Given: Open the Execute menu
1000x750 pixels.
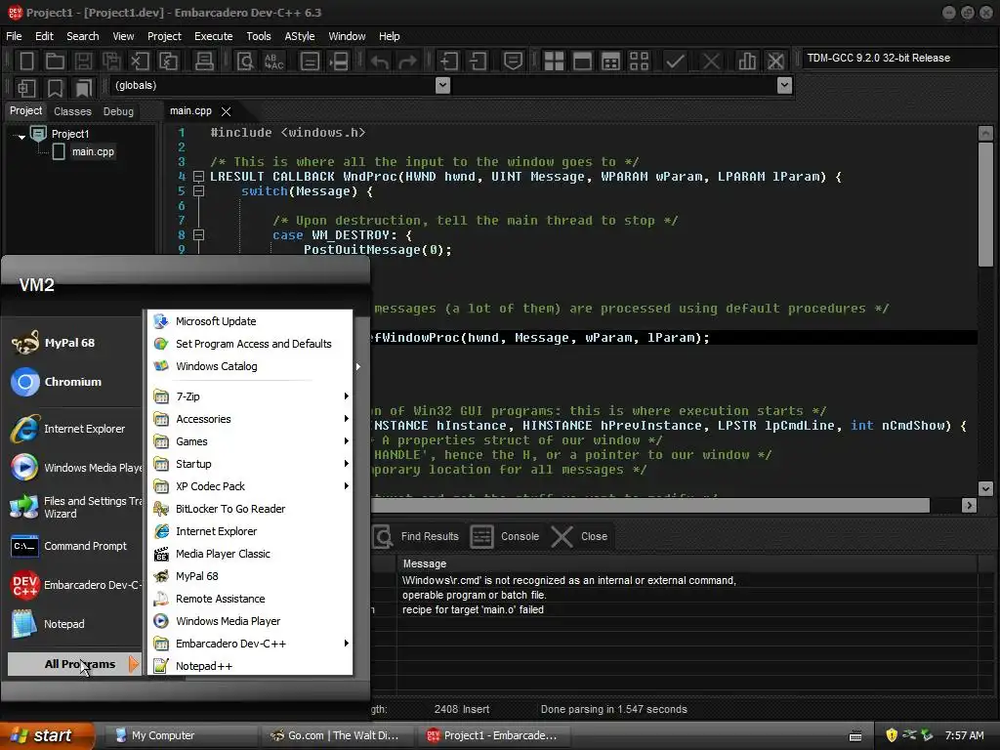Looking at the screenshot, I should (214, 36).
